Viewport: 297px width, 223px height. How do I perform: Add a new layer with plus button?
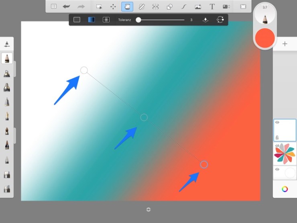(x=285, y=44)
